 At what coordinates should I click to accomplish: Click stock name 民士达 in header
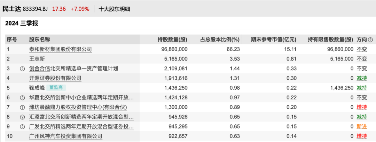pyautogui.click(x=12, y=9)
